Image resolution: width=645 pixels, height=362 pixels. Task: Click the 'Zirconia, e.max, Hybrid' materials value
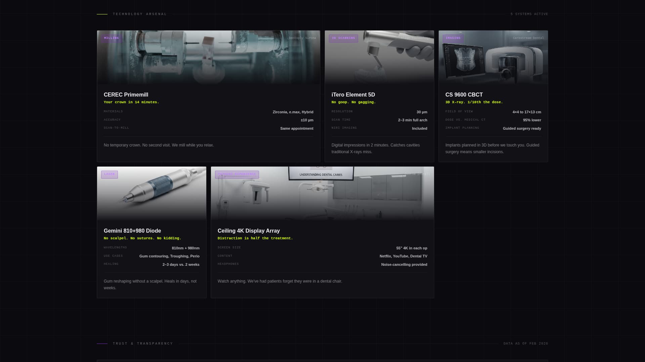click(293, 112)
